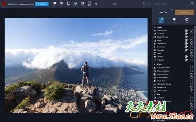Favorite the AI ReMix filter with heart
Image resolution: width=196 pixels, height=122 pixels.
click(192, 34)
